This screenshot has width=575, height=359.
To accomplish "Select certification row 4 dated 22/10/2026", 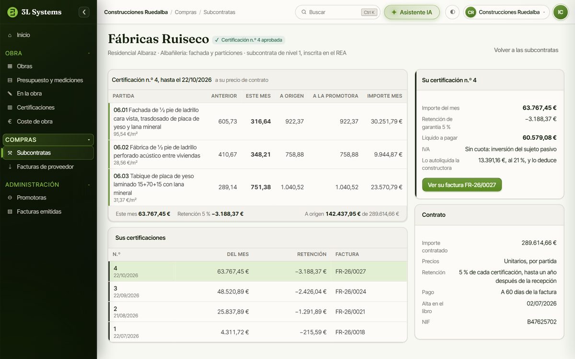I will 258,271.
